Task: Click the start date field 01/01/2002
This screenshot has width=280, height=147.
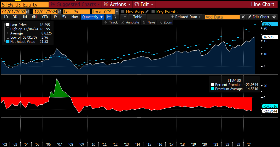Action: (x=13, y=12)
